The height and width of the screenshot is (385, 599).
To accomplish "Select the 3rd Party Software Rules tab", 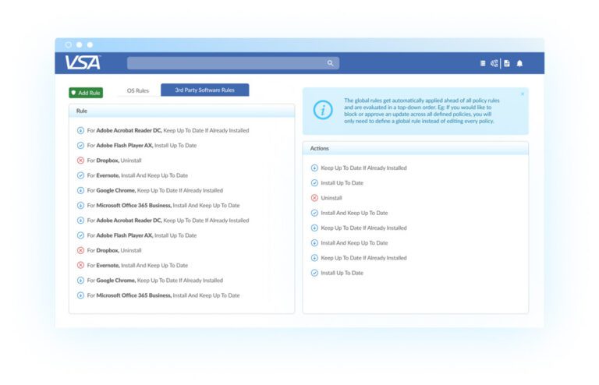I will (x=204, y=90).
